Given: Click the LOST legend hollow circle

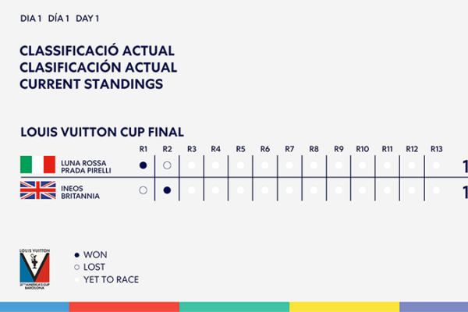Looking at the screenshot, I should (x=76, y=268).
